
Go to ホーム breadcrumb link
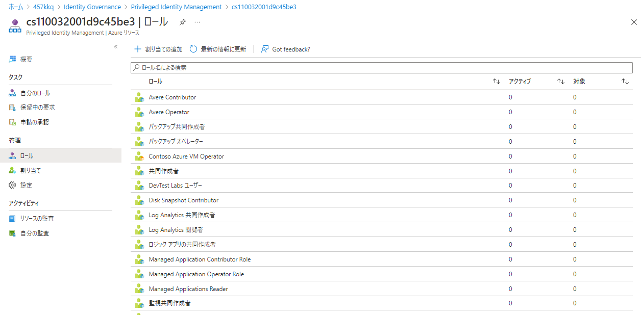click(x=16, y=7)
